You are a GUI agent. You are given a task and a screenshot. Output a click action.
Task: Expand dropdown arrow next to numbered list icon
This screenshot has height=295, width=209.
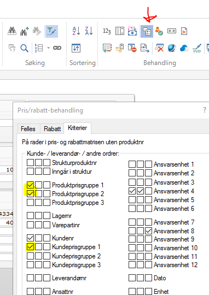pyautogui.click(x=49, y=48)
